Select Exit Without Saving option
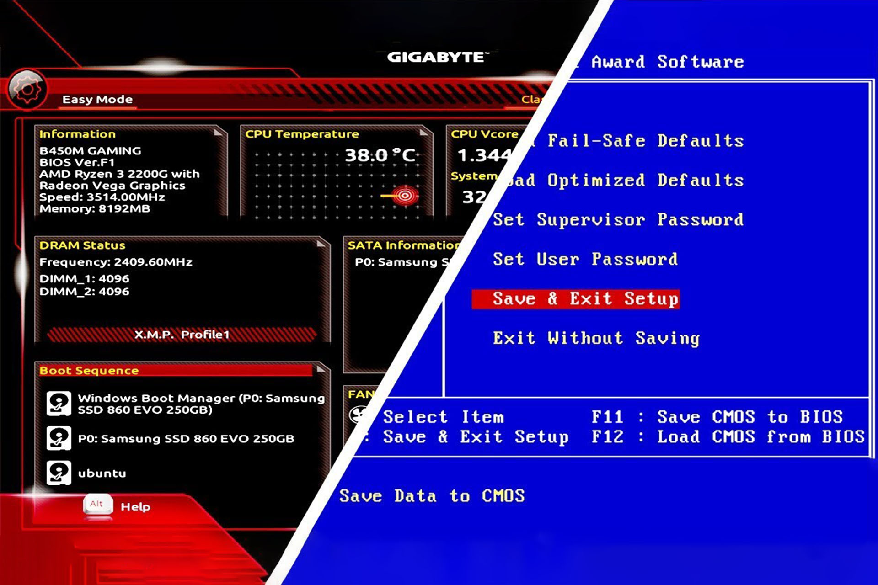The image size is (878, 585). point(596,339)
